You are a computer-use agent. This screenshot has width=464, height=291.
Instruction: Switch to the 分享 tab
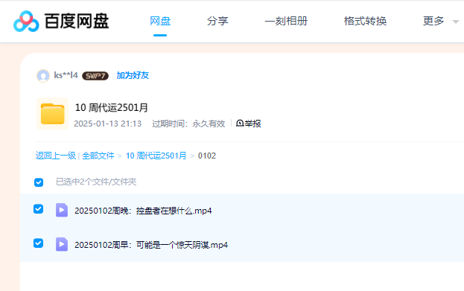[217, 21]
